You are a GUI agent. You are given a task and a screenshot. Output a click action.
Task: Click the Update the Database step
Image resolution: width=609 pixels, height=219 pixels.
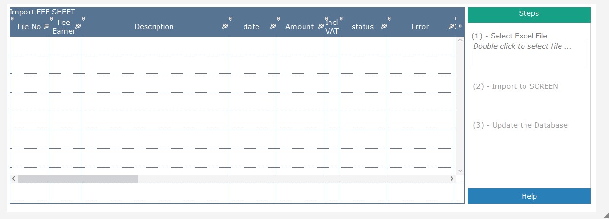click(520, 125)
